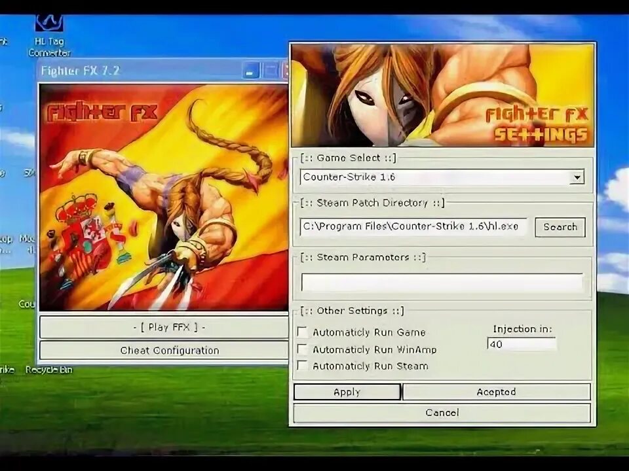Select Counter-Strike 1.6 combo box field

coord(442,177)
